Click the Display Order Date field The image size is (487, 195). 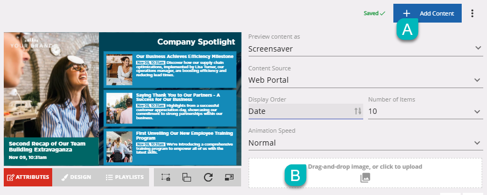[306, 111]
